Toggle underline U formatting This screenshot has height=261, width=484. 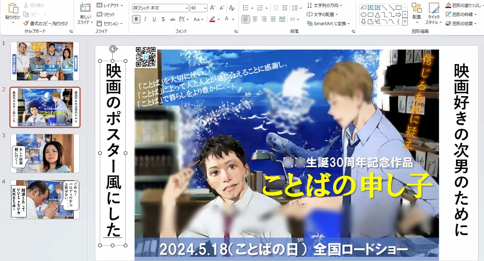[154, 19]
